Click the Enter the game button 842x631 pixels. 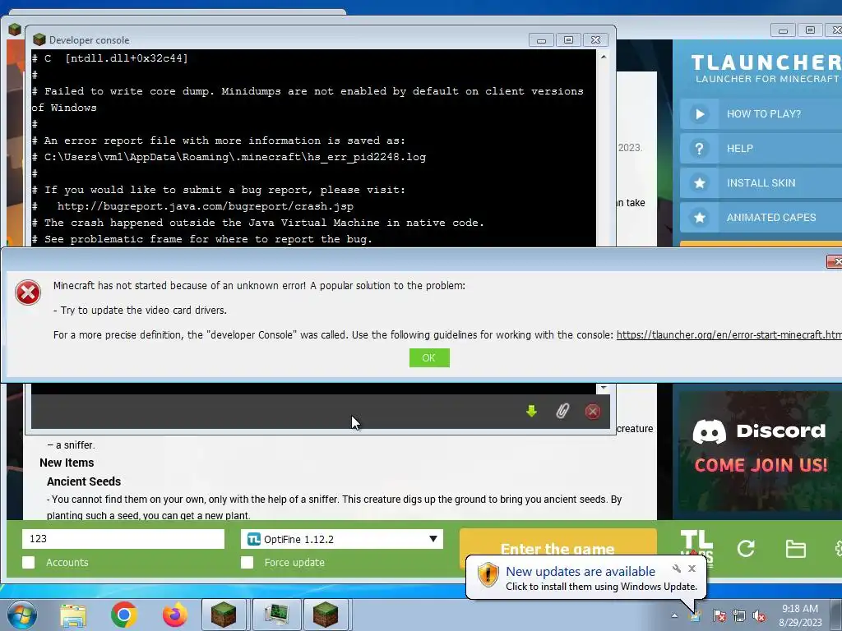coord(558,542)
